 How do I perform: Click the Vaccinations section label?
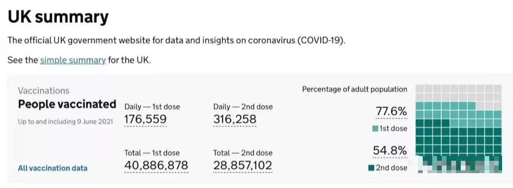tap(44, 90)
